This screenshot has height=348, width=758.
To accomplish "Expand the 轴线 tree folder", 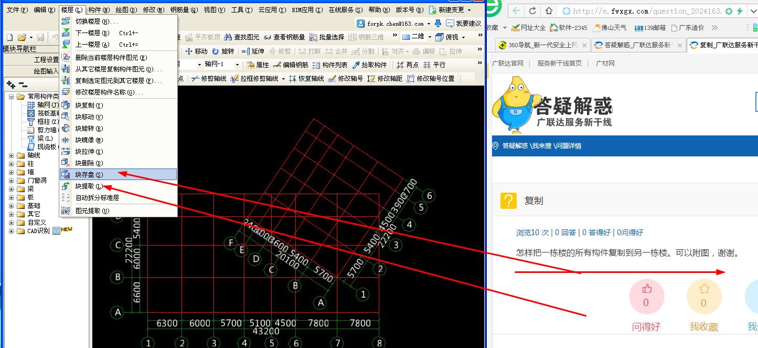I will (12, 155).
